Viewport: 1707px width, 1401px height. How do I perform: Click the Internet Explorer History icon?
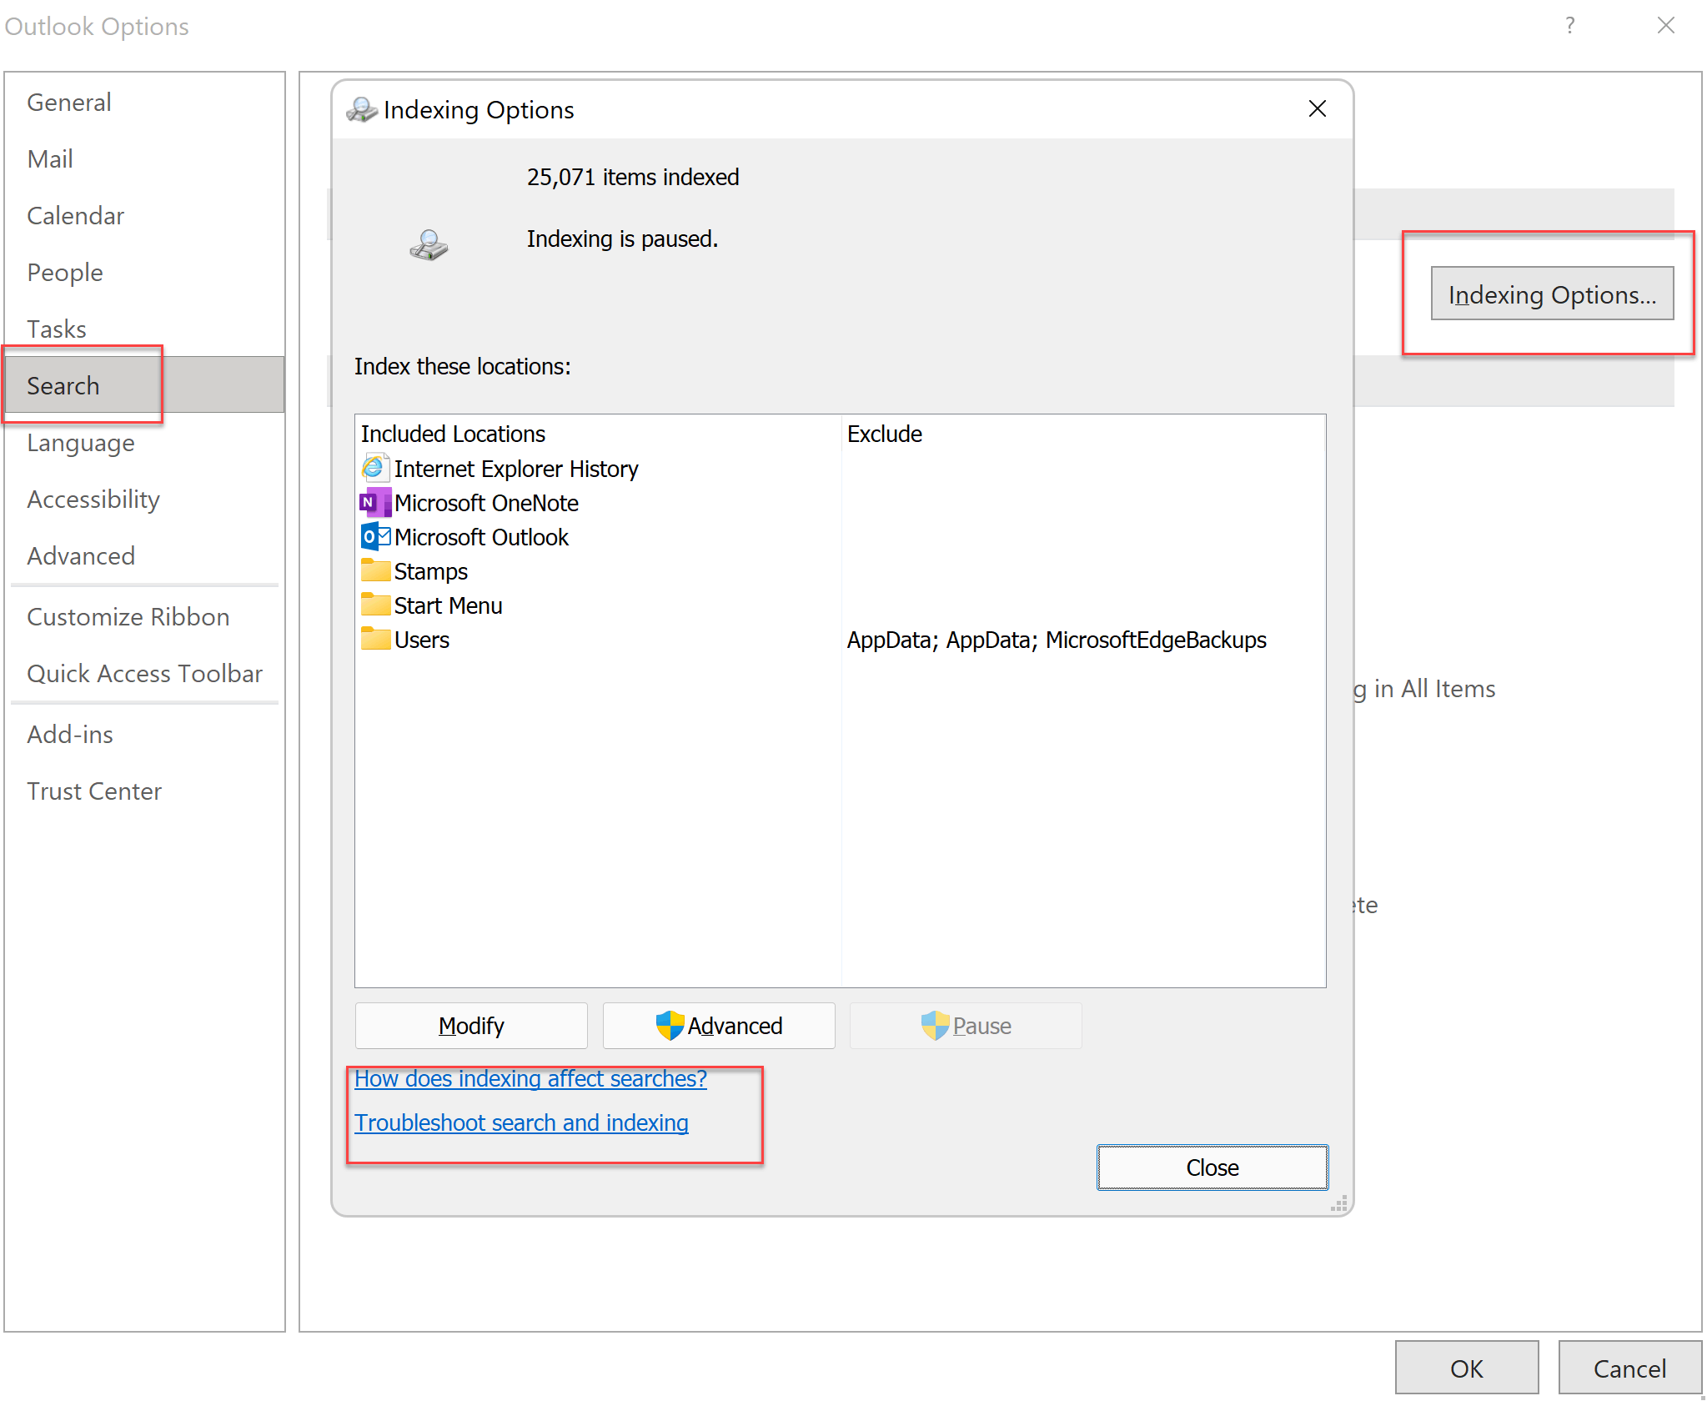[x=374, y=468]
